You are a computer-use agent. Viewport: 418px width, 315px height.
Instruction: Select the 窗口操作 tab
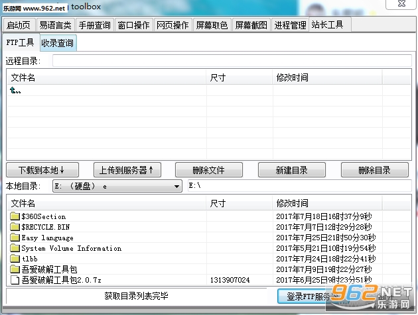pos(134,25)
